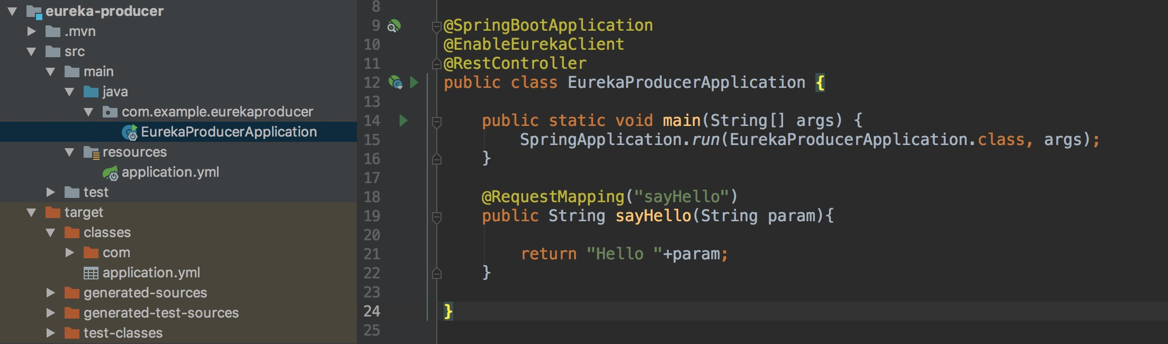Expand the com folder arrow under classes
1168x344 pixels.
coord(69,252)
